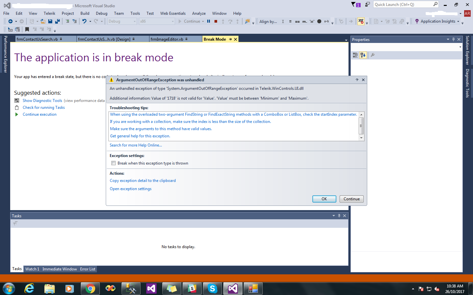
Task: Toggle bookmark icon in second toolbar row
Action: [27, 29]
